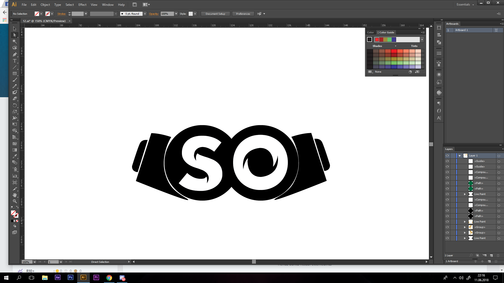
Task: Select the Column Graph tool
Action: click(x=15, y=176)
